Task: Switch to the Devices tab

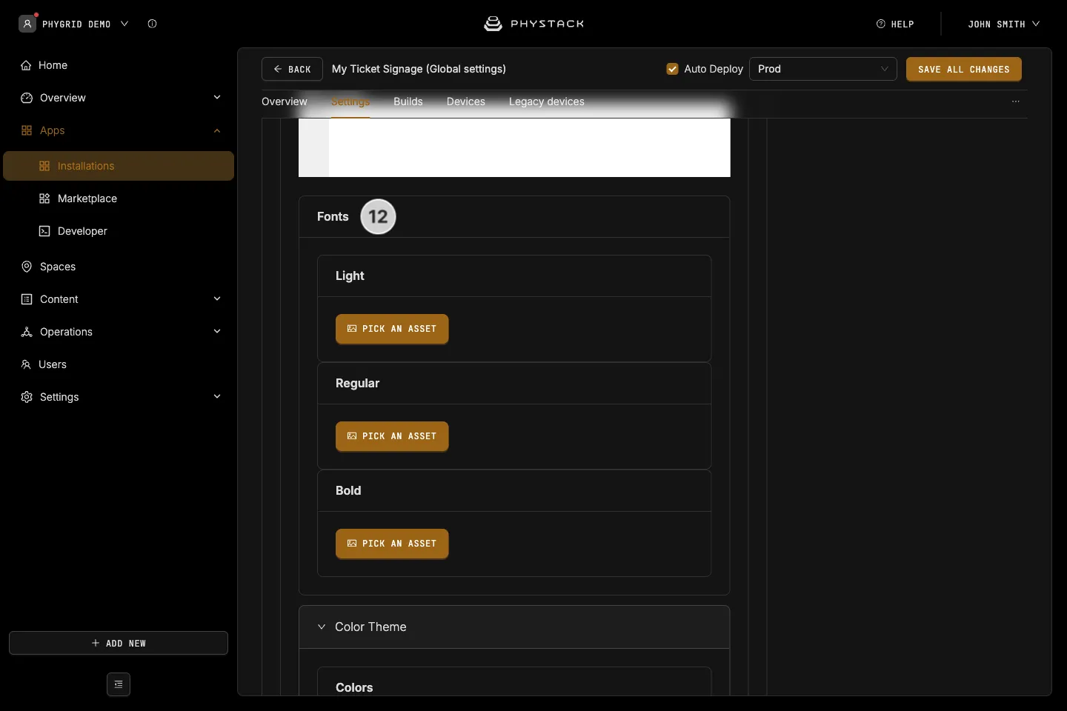Action: [466, 101]
